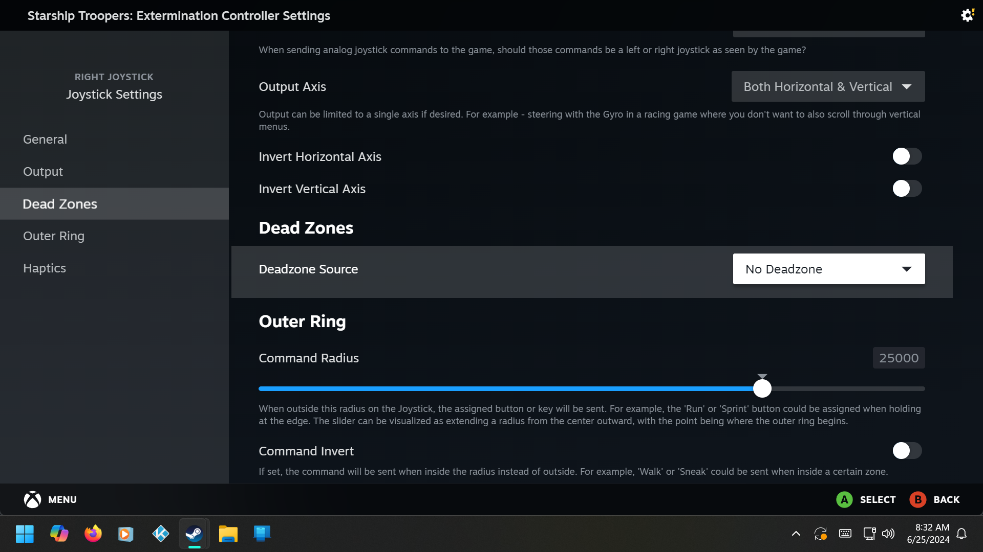Enable Invert Vertical Axis switch
This screenshot has height=552, width=983.
[907, 189]
